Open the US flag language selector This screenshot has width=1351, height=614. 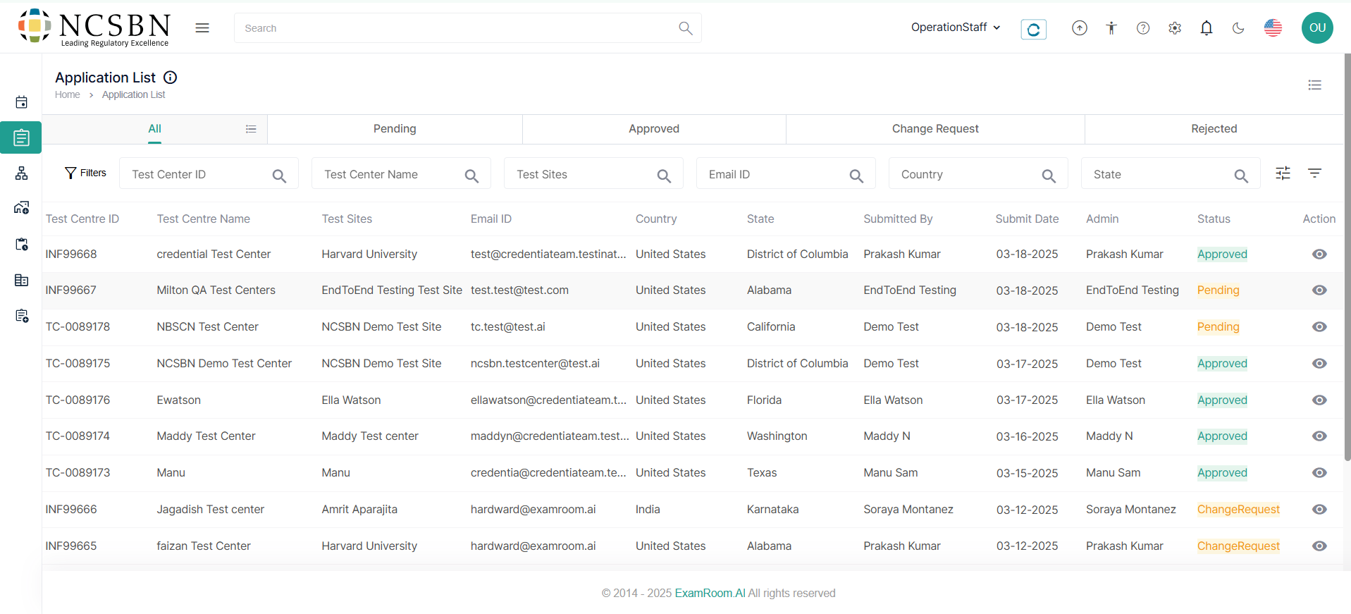point(1273,28)
